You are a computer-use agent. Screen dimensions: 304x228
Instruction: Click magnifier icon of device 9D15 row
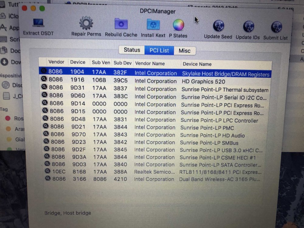[x=45, y=110]
